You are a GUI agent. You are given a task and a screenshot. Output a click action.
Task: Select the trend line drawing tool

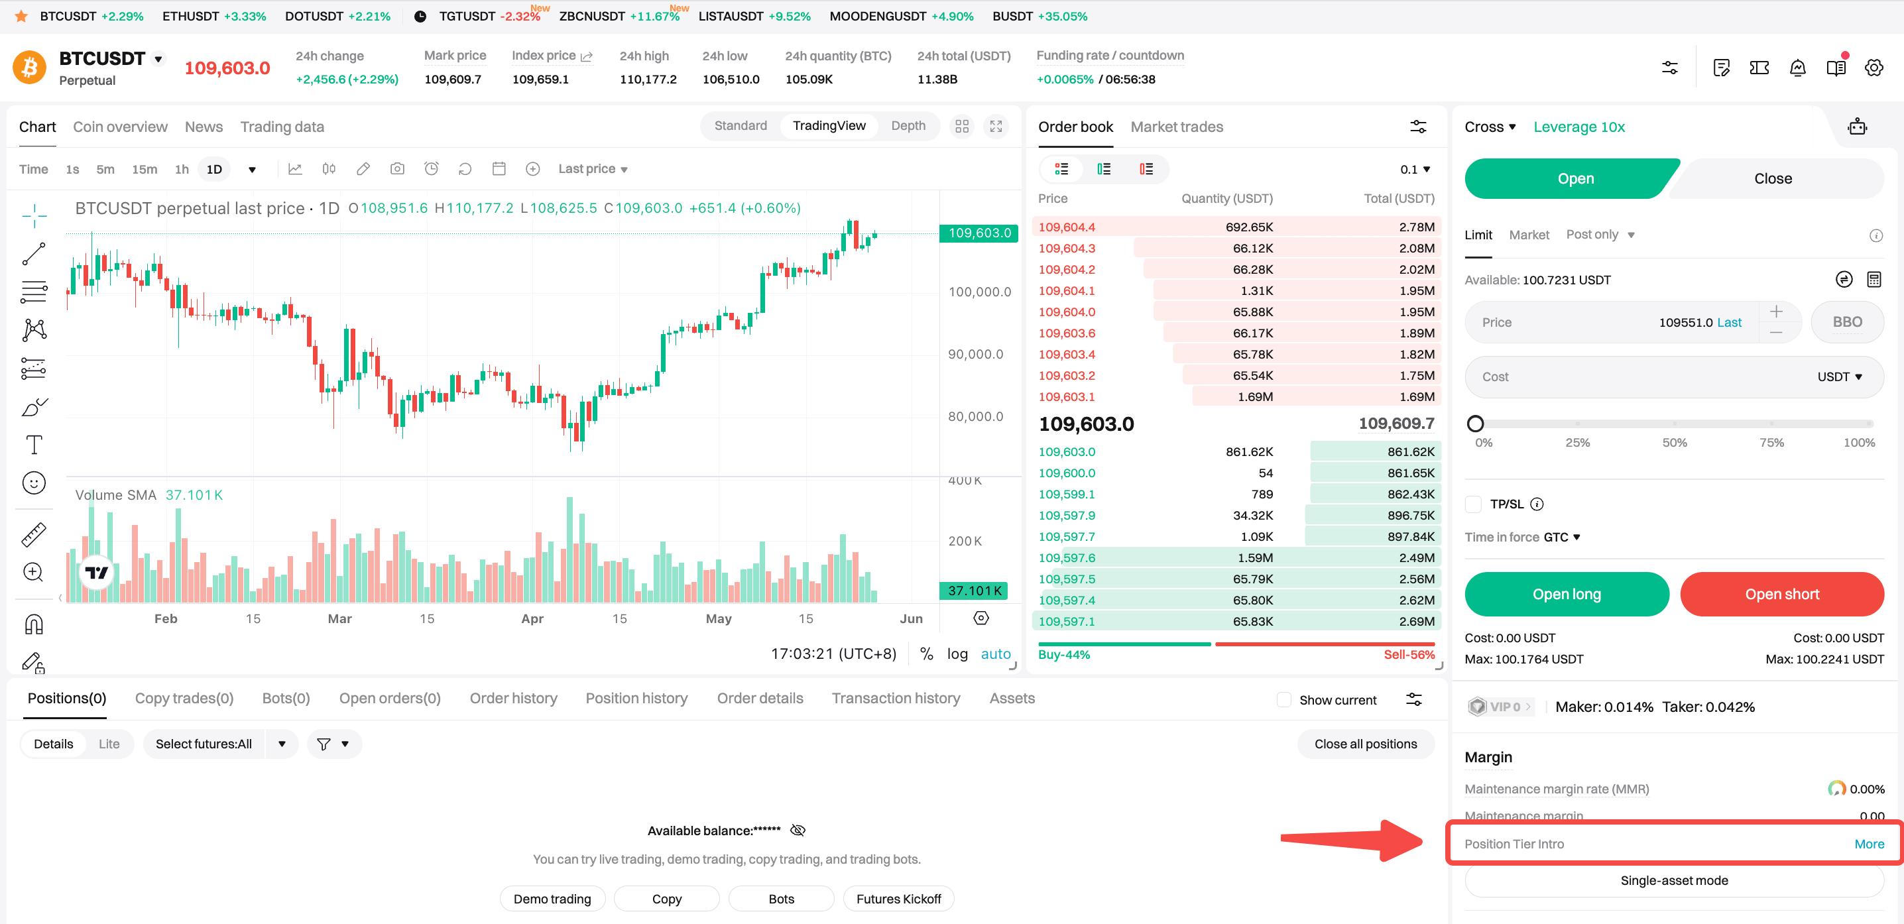(x=33, y=255)
